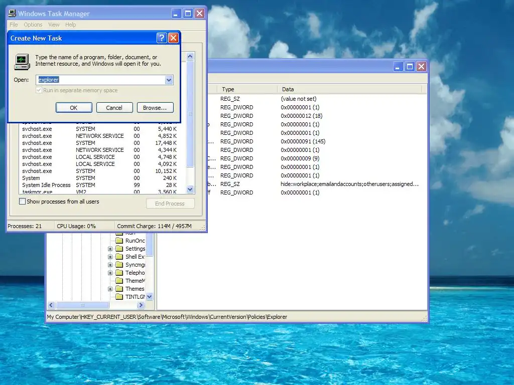Select svchost.exe using 10,152 K
The height and width of the screenshot is (385, 514).
point(99,171)
